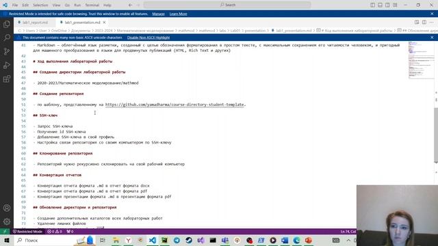Open the Selection menu
Image resolution: width=438 pixels, height=246 pixels.
coord(40,5)
